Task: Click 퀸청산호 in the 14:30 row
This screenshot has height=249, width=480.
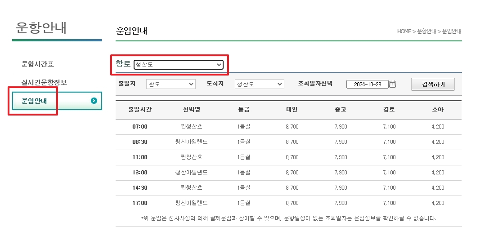Action: [191, 188]
